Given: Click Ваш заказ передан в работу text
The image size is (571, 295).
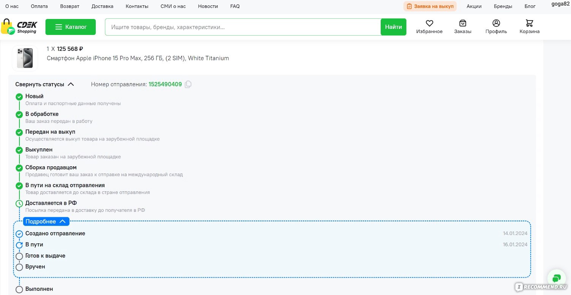Looking at the screenshot, I should pyautogui.click(x=59, y=121).
